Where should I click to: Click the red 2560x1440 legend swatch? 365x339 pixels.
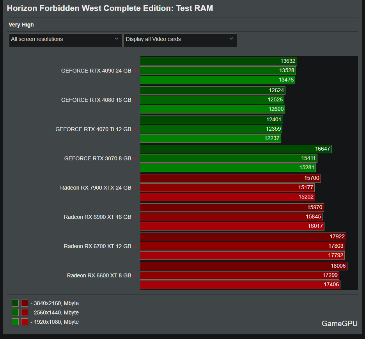[25, 312]
